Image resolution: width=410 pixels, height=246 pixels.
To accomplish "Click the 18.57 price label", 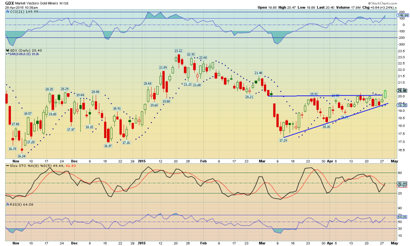I will (x=28, y=113).
